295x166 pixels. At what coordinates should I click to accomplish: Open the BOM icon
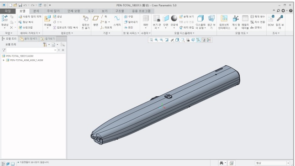click(x=271, y=18)
